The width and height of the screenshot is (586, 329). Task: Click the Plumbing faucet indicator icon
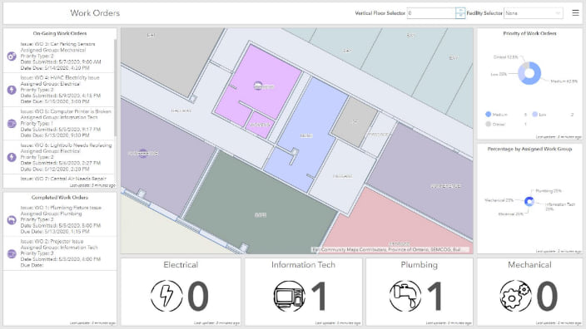point(405,296)
